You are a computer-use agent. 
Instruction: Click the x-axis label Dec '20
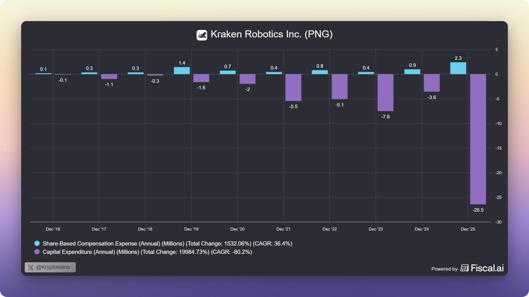238,229
